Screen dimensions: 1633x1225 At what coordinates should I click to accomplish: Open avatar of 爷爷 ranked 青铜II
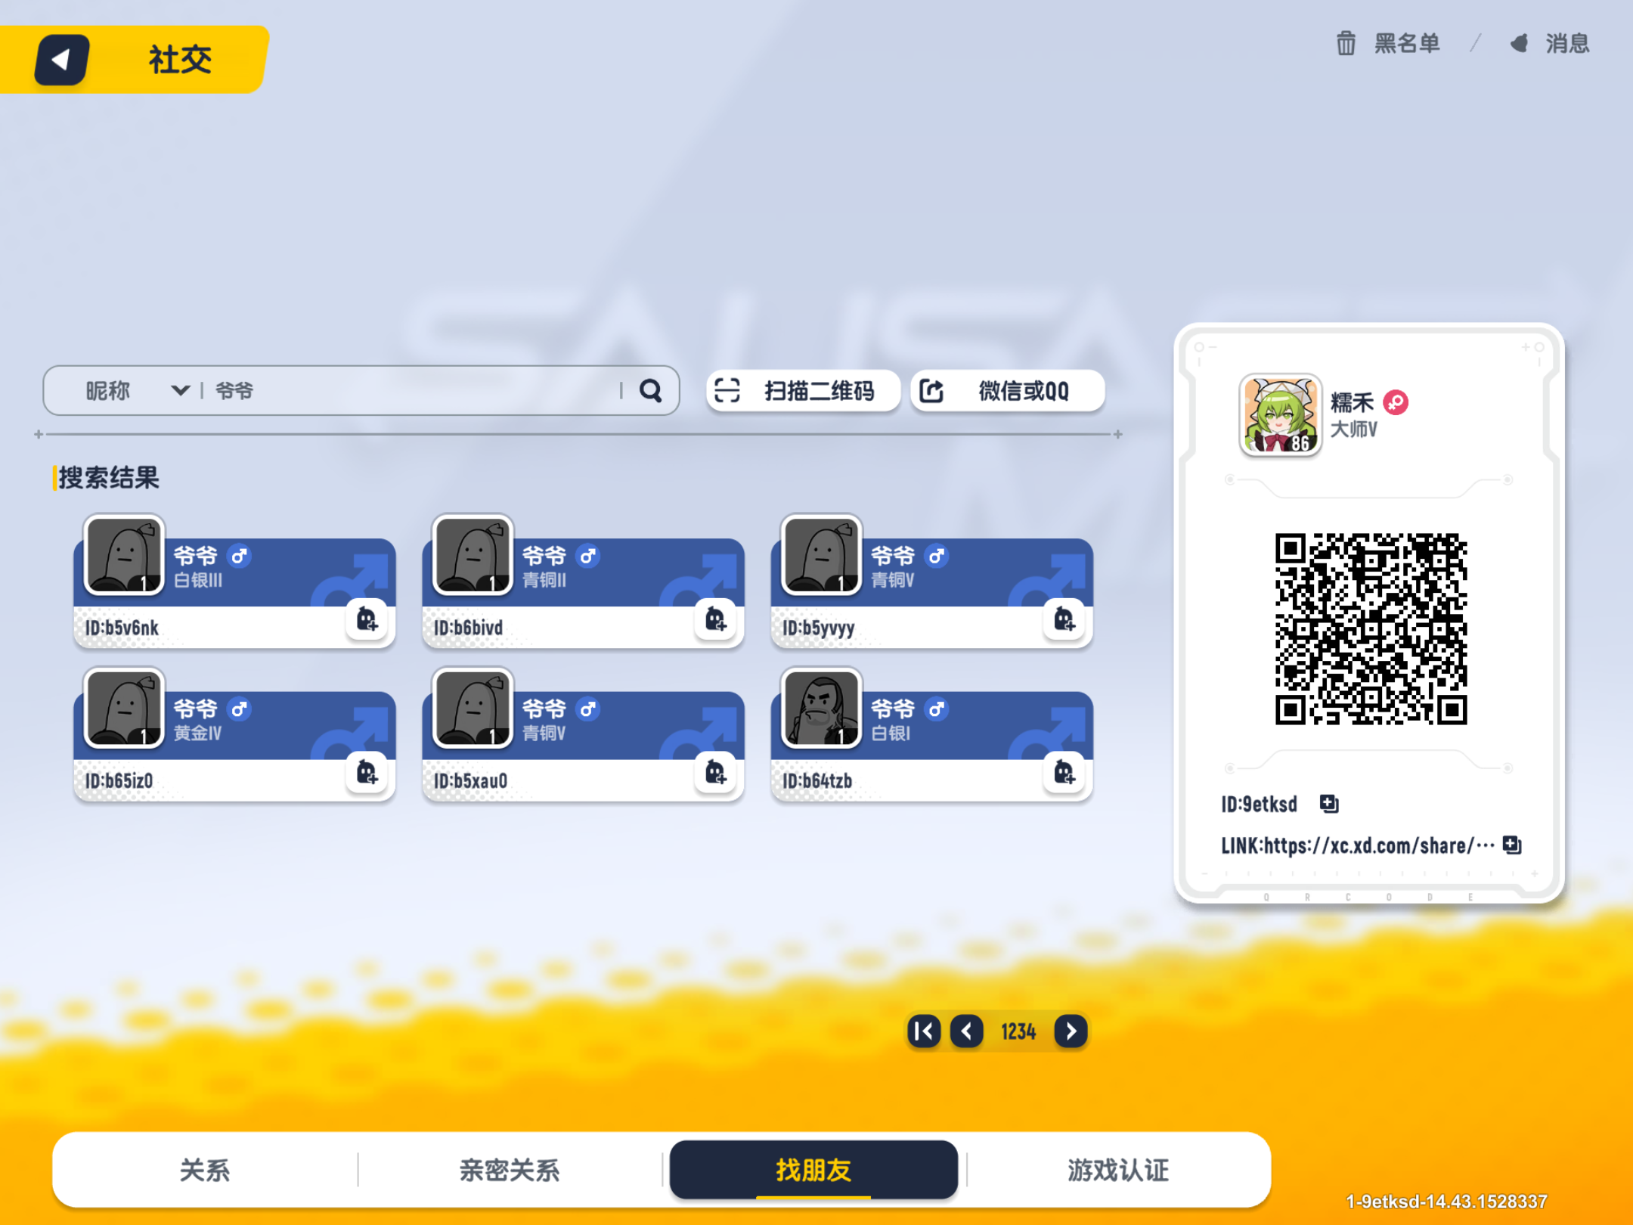coord(473,554)
